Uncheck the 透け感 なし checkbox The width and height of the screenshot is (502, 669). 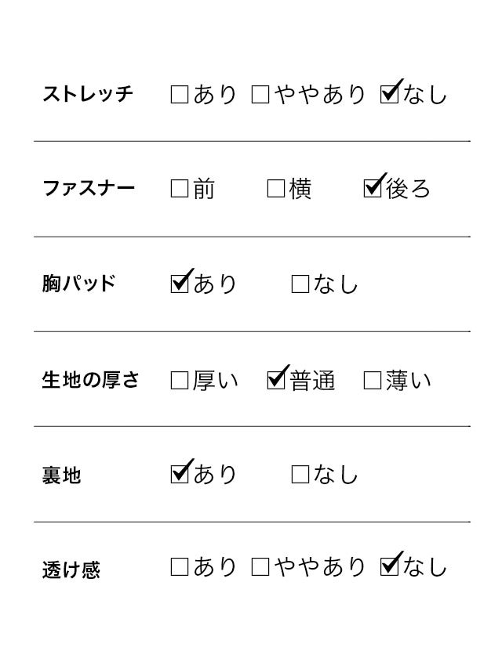pyautogui.click(x=388, y=567)
